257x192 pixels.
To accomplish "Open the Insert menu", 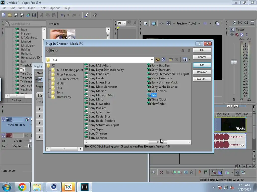I will (32, 8).
